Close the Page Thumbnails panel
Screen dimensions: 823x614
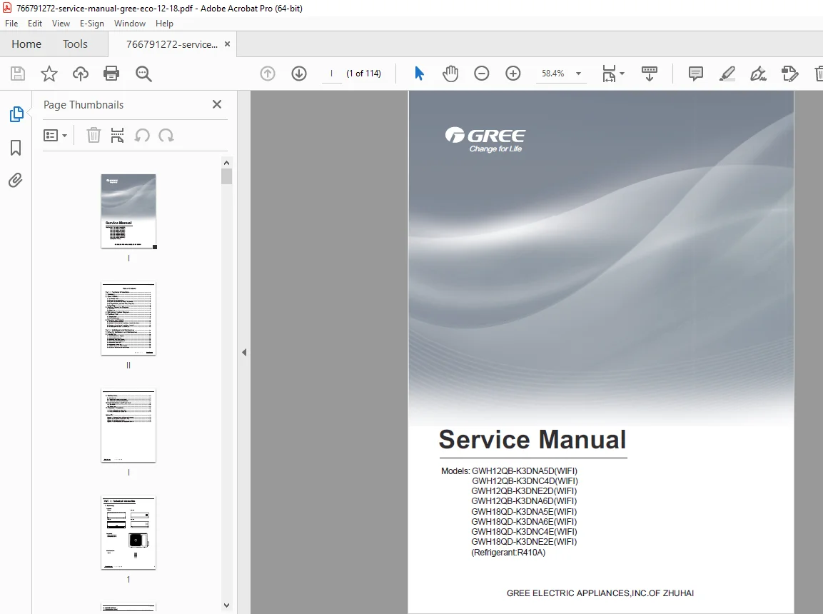click(217, 104)
